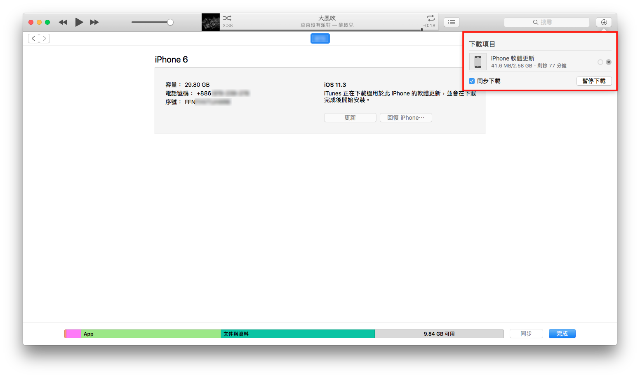
Task: Click the album artwork thumbnail
Action: pos(211,22)
